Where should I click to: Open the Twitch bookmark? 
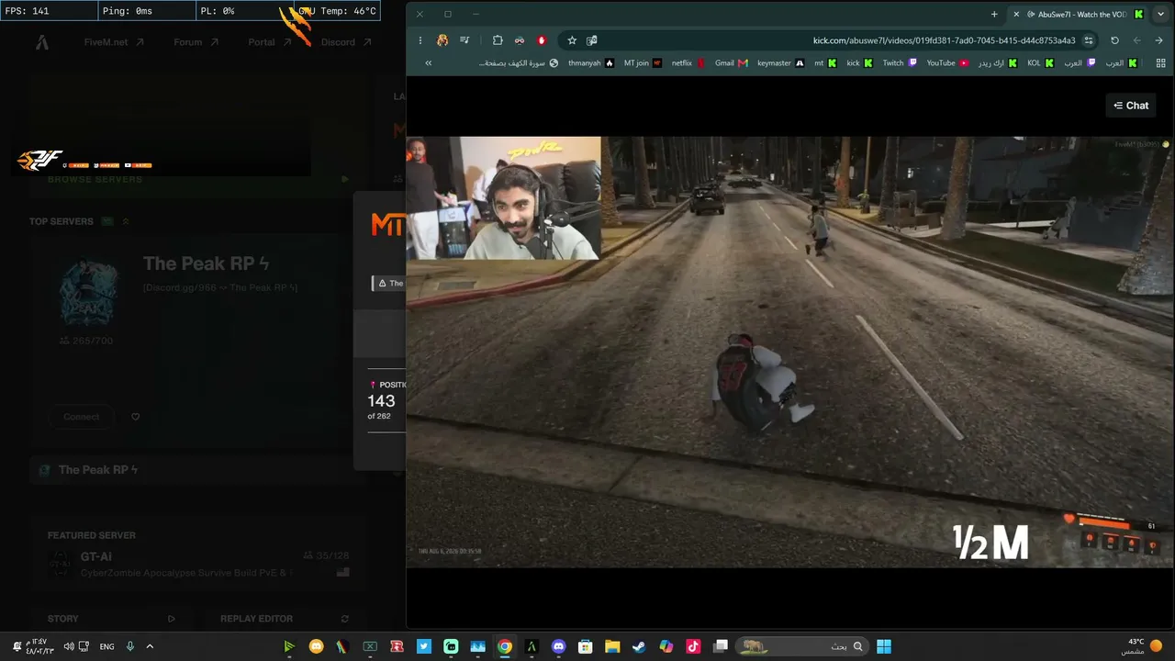[900, 63]
